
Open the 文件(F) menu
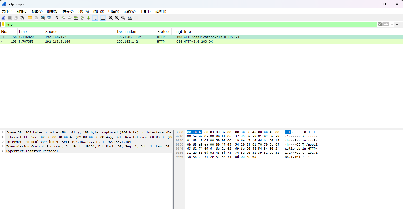(7, 11)
